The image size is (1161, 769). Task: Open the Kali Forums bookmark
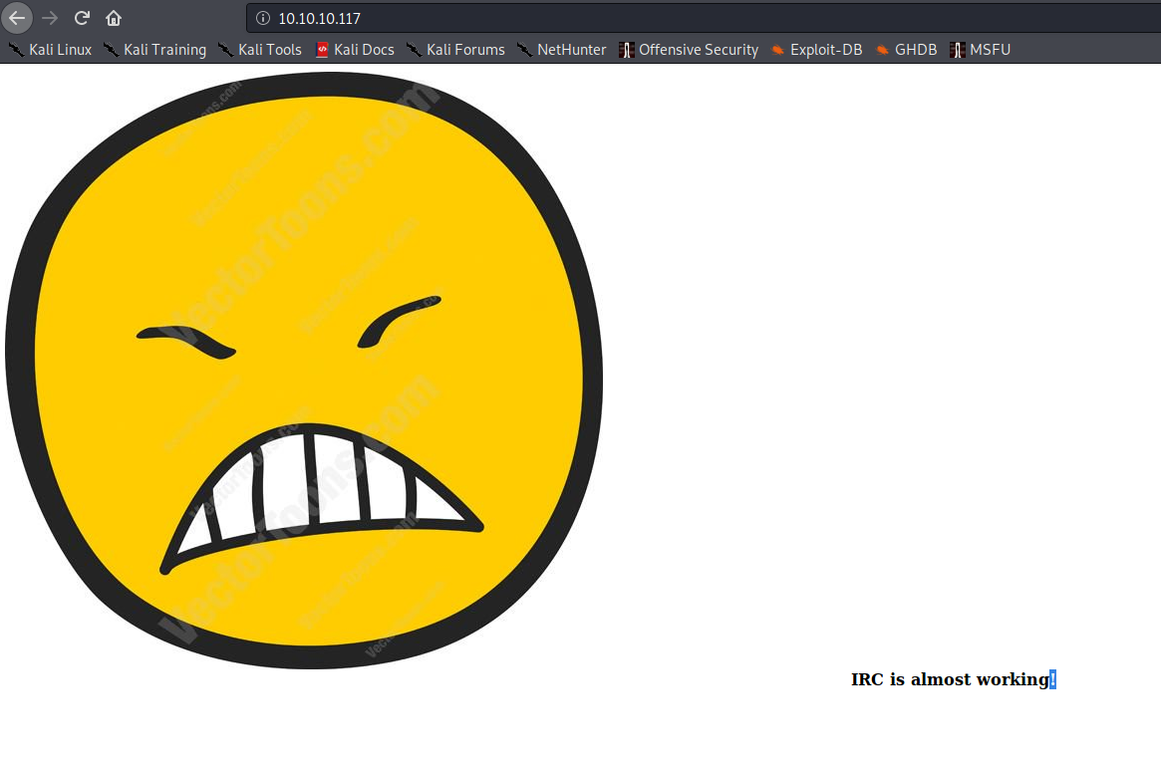pos(464,49)
